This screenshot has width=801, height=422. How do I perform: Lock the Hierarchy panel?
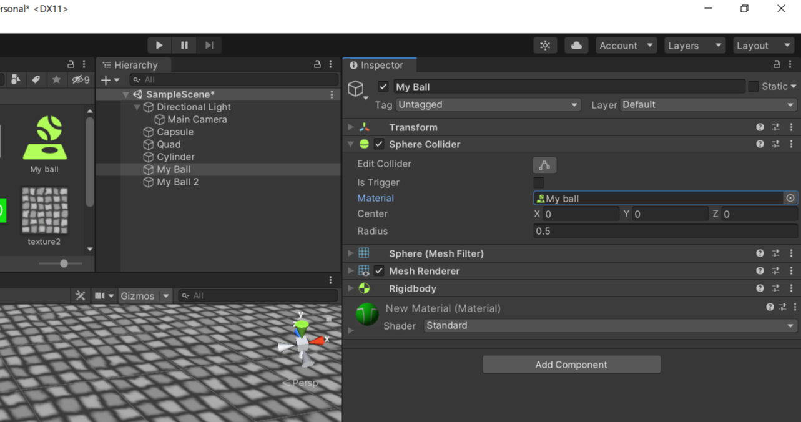tap(317, 64)
